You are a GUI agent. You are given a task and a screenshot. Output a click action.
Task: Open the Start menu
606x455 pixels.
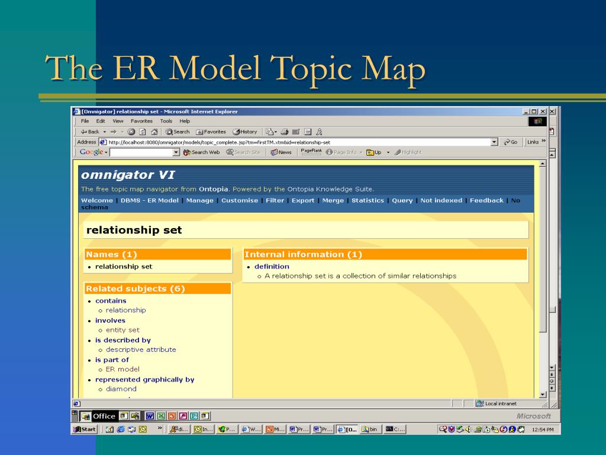[85, 429]
